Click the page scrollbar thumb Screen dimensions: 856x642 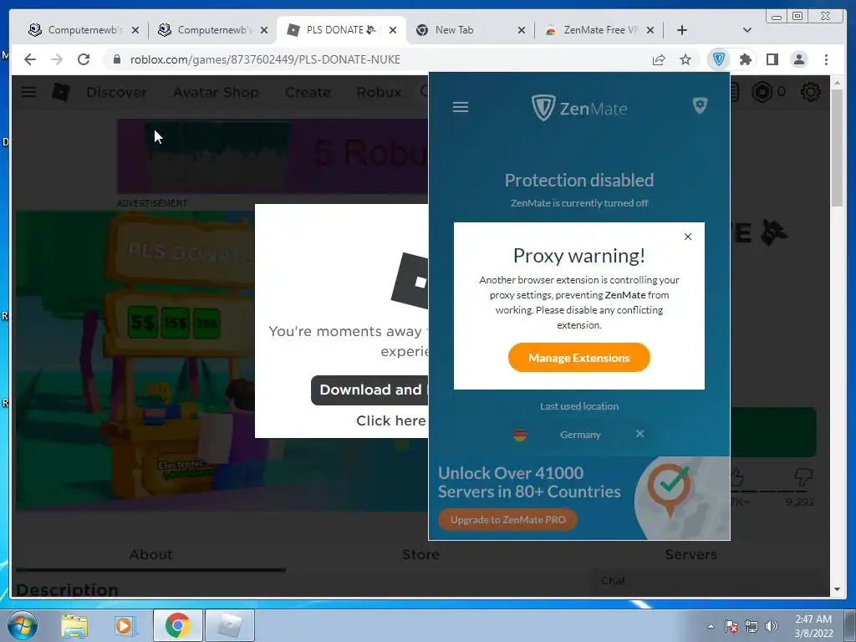tap(837, 149)
